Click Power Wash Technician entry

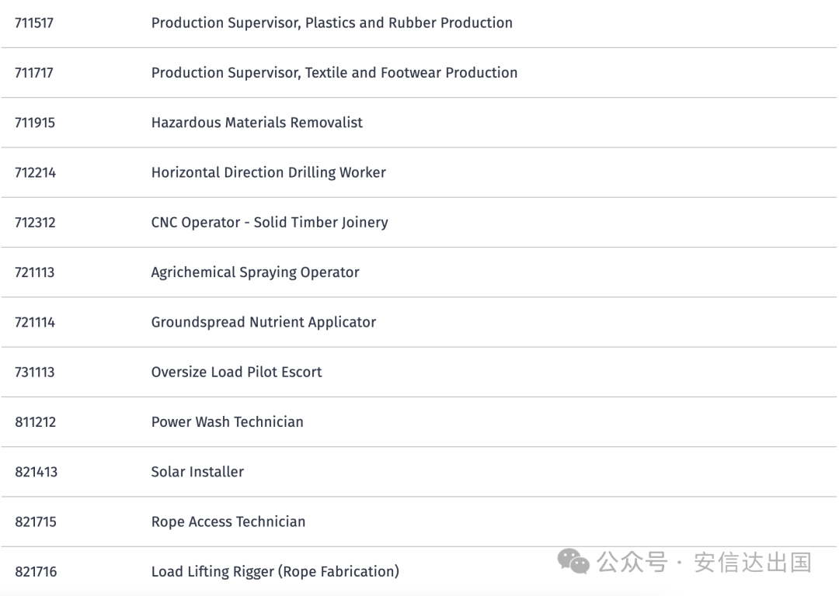227,422
